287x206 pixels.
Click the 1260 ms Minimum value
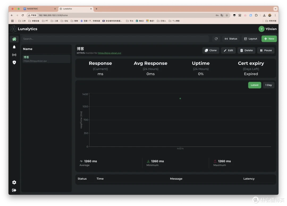[157, 161]
